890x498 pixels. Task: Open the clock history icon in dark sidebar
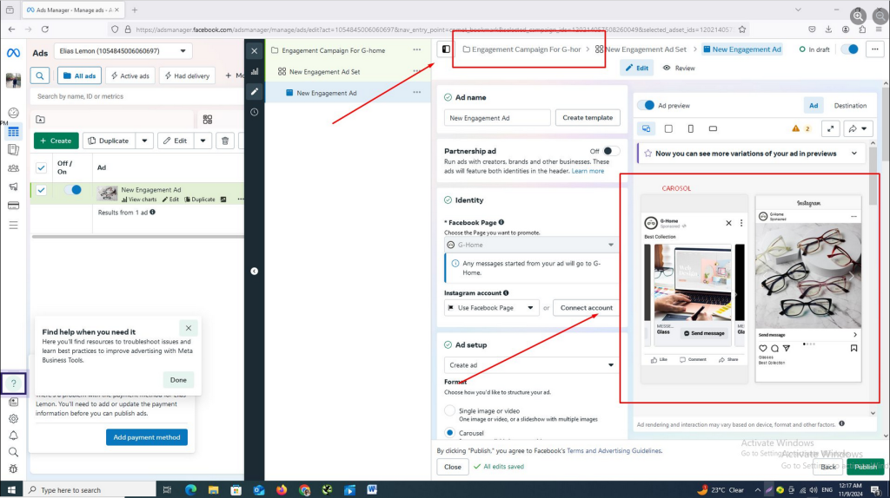254,112
